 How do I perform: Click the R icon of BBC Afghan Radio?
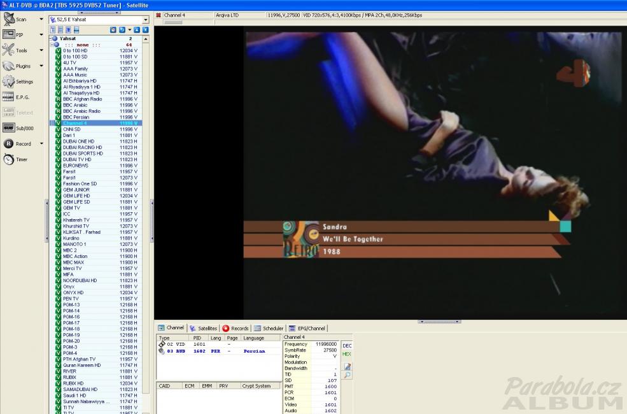58,99
